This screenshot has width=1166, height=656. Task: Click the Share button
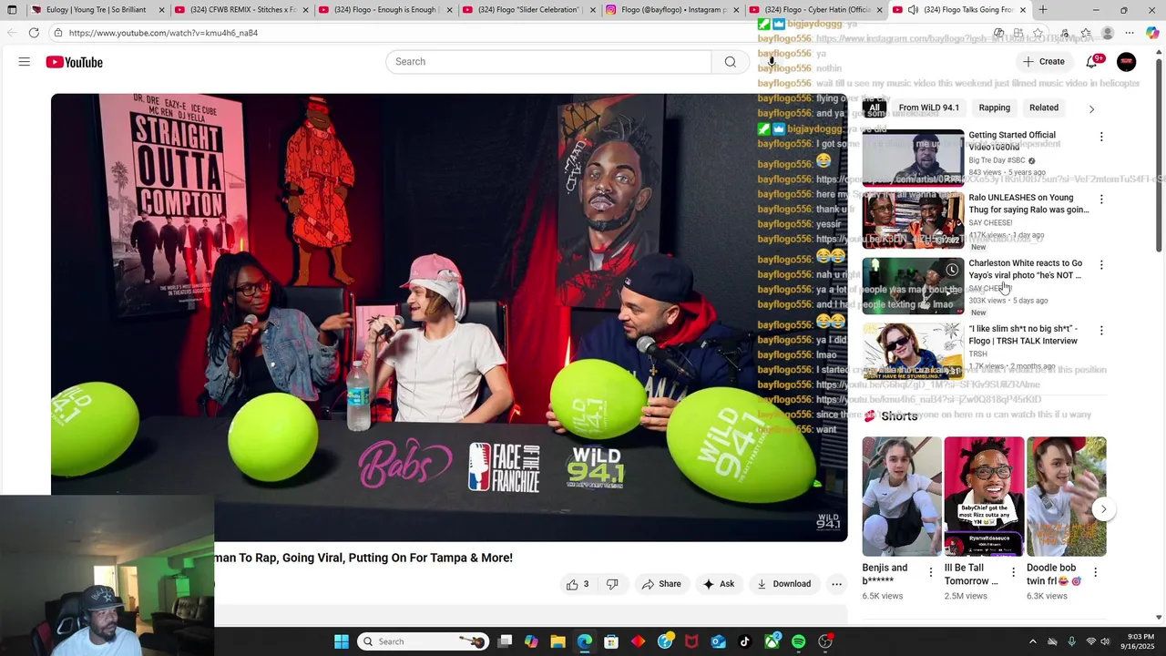click(x=661, y=584)
